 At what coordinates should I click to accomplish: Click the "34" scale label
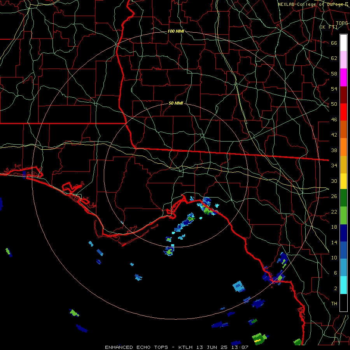coord(334,165)
